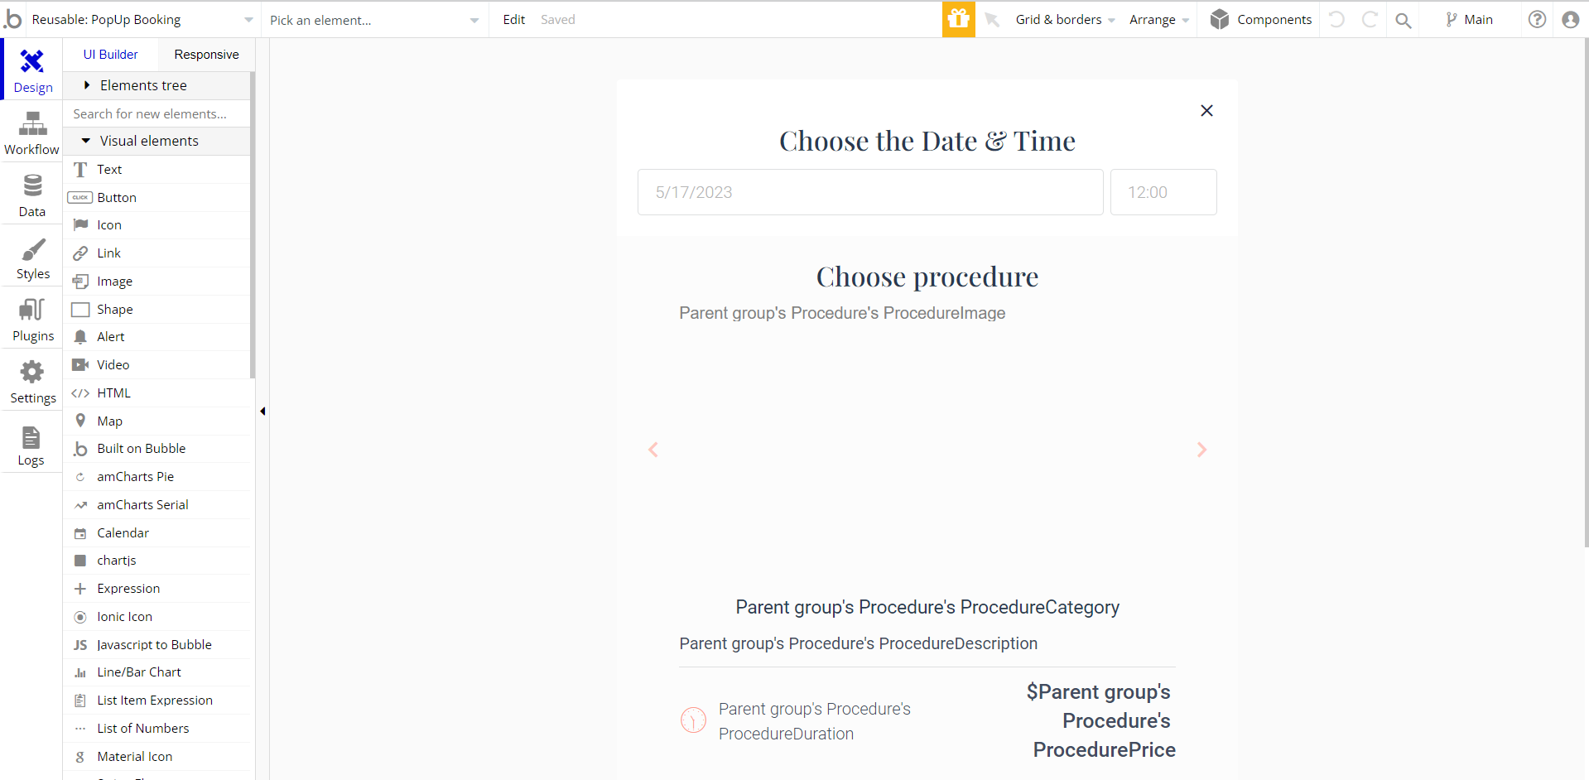This screenshot has height=780, width=1589.
Task: Click the orange gift icon
Action: point(958,19)
